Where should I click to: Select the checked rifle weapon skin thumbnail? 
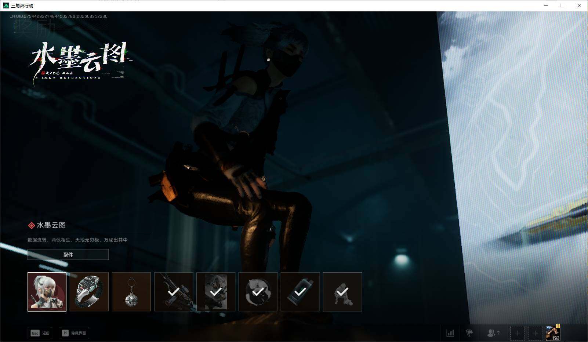pyautogui.click(x=174, y=292)
